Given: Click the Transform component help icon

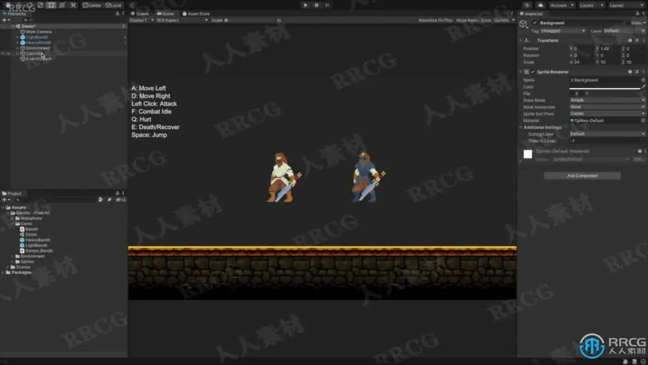Looking at the screenshot, I should coord(630,41).
